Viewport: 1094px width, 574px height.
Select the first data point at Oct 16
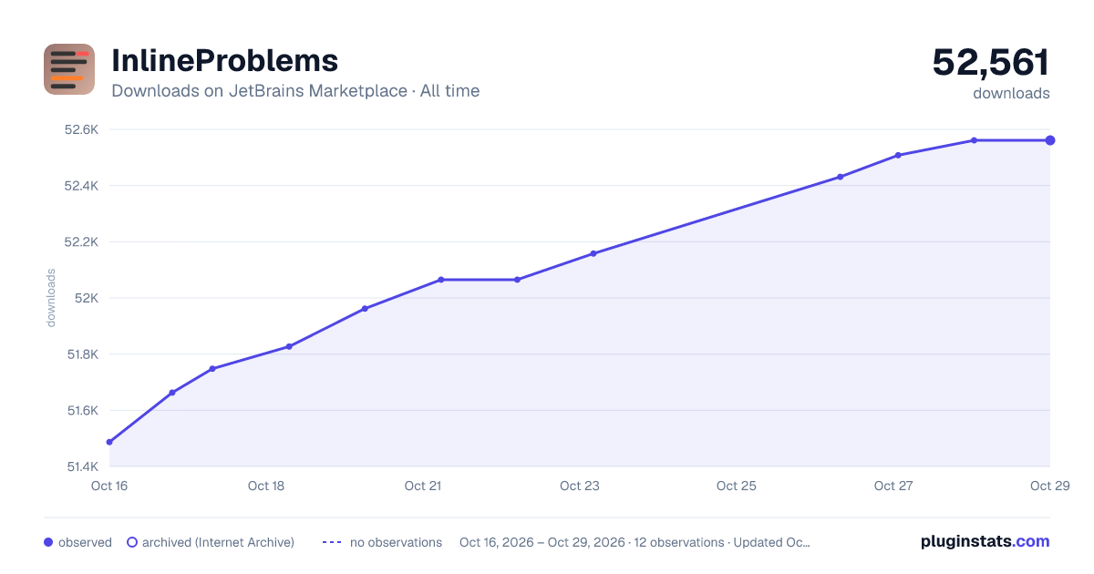click(x=109, y=442)
